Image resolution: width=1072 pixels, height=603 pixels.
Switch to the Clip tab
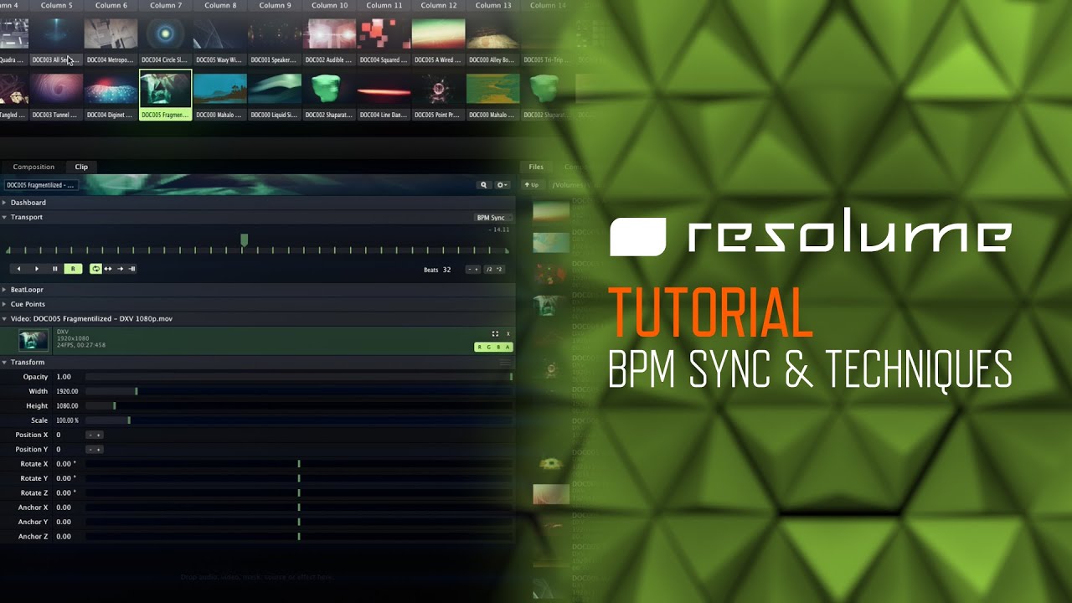point(81,167)
